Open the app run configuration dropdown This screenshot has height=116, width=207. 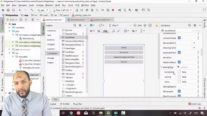(43, 10)
